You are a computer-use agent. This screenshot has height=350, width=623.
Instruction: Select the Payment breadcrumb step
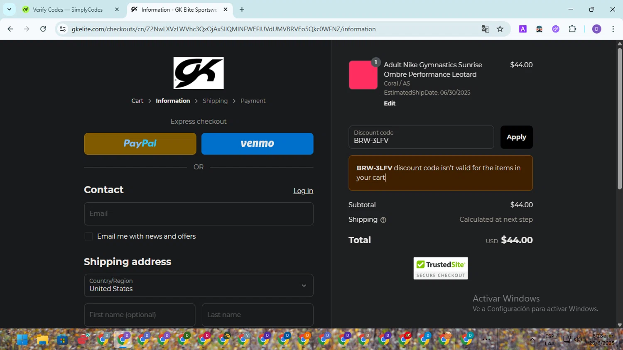253,101
